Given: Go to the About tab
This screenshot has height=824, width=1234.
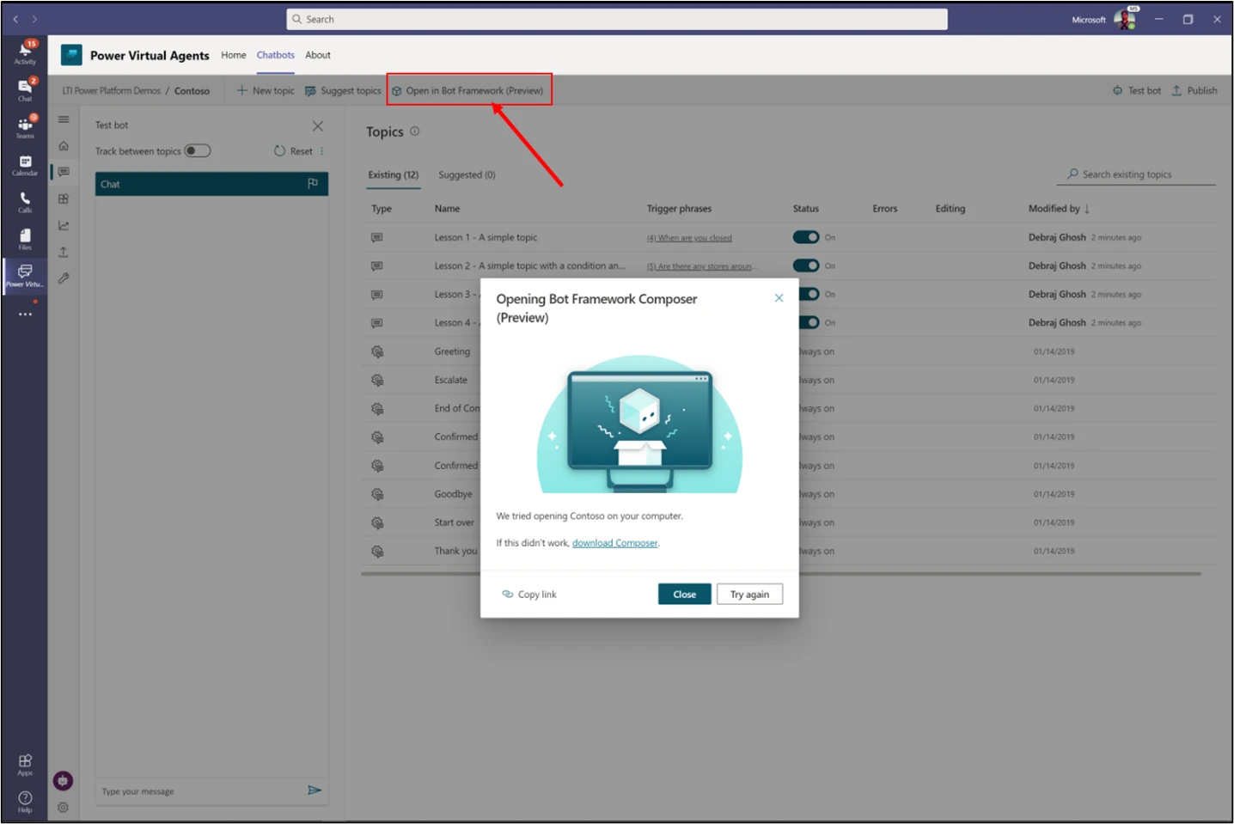Looking at the screenshot, I should (x=318, y=55).
